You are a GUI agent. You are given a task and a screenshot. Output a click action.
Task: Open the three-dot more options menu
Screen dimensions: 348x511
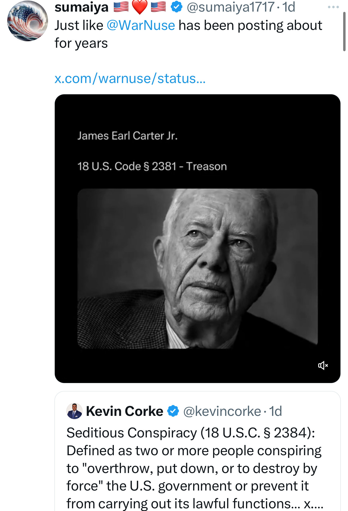click(333, 7)
